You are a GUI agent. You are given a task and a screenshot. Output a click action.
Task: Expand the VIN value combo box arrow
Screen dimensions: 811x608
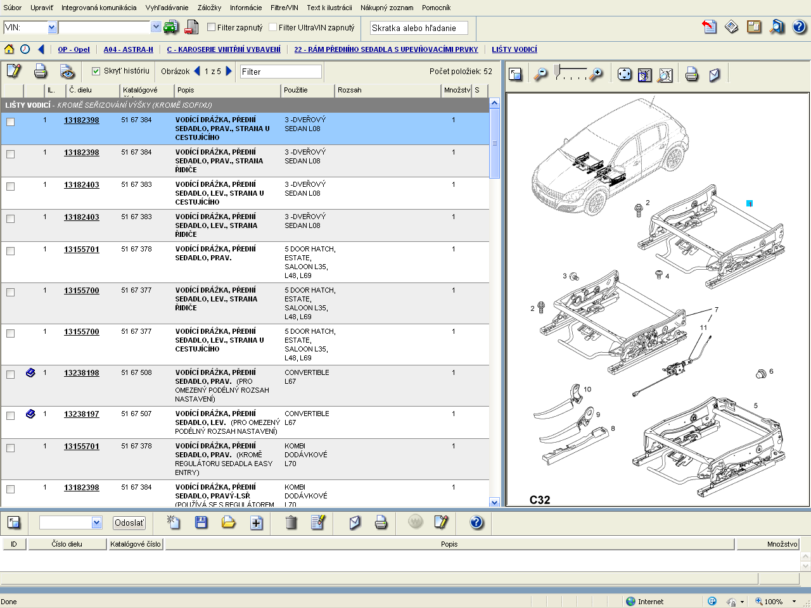[x=156, y=27]
